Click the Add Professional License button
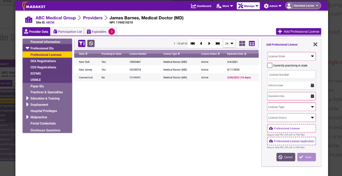 298,32
